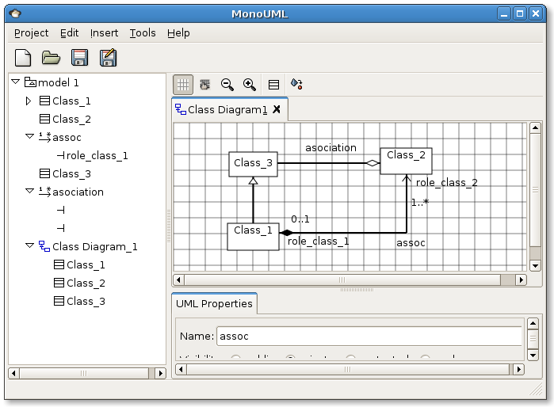The width and height of the screenshot is (554, 407).
Task: Click the generalization triangle arrowhead
Action: 253,181
